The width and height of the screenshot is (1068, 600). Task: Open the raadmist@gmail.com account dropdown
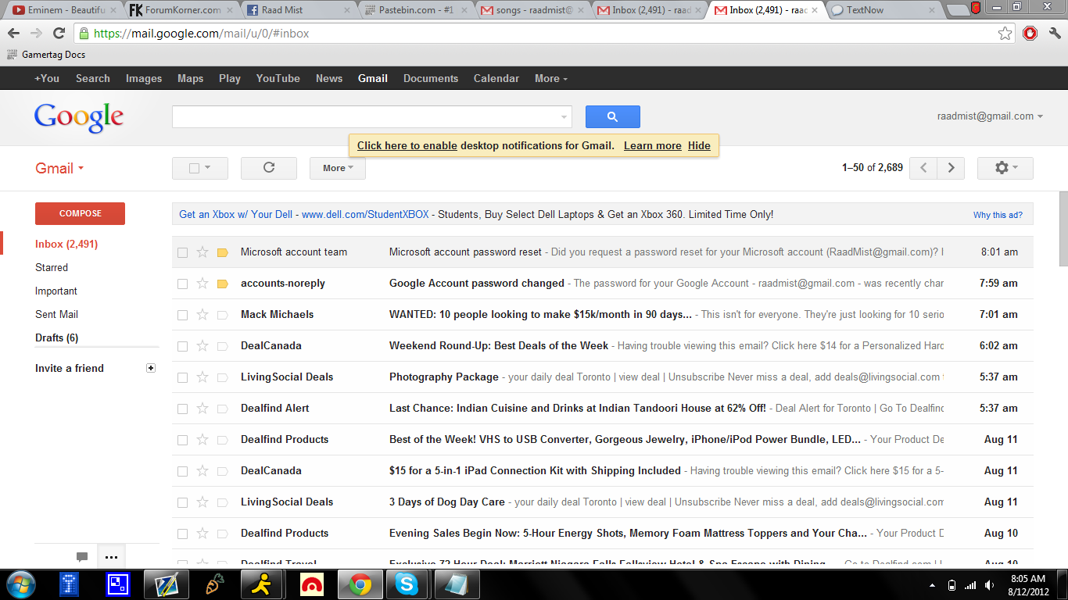[990, 116]
